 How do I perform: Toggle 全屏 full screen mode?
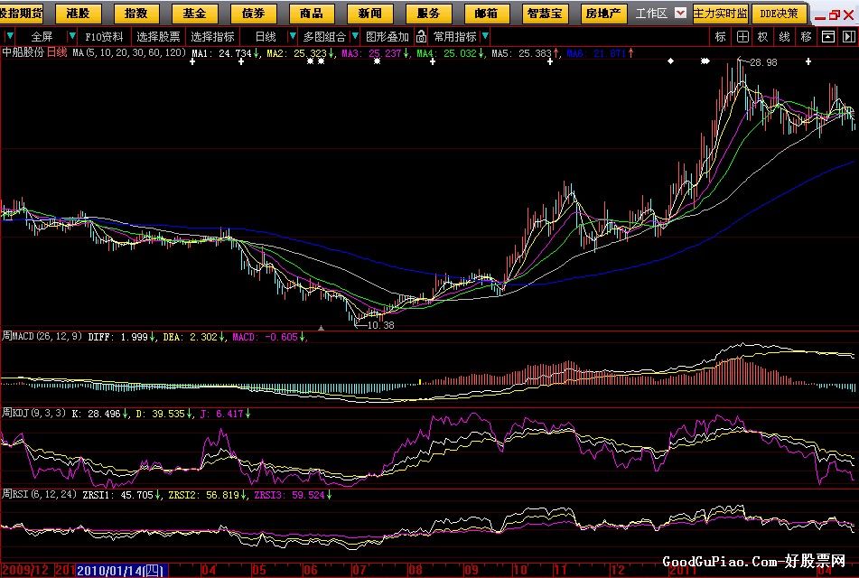coord(42,36)
